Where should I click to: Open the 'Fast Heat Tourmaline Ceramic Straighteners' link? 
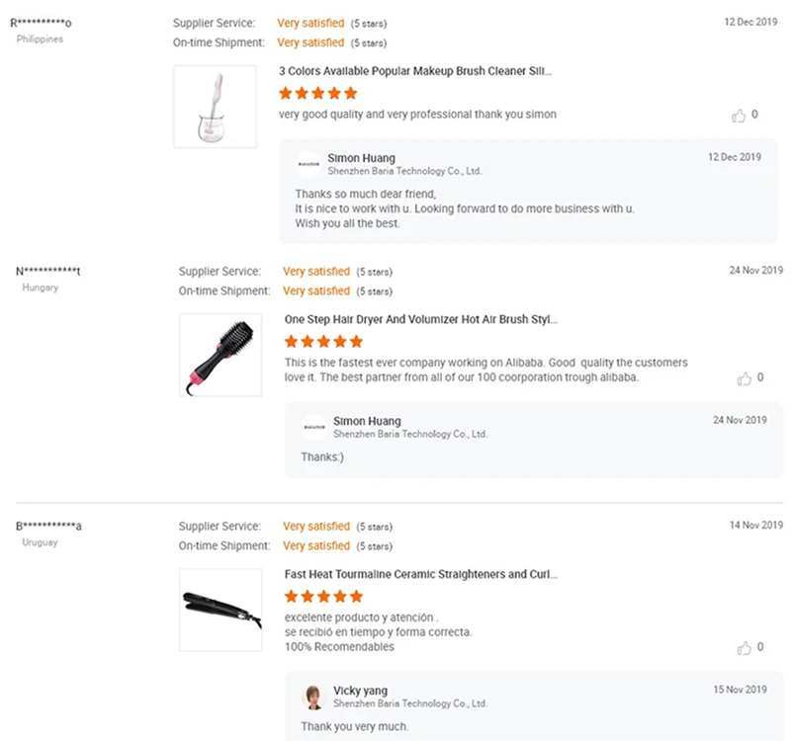[421, 574]
